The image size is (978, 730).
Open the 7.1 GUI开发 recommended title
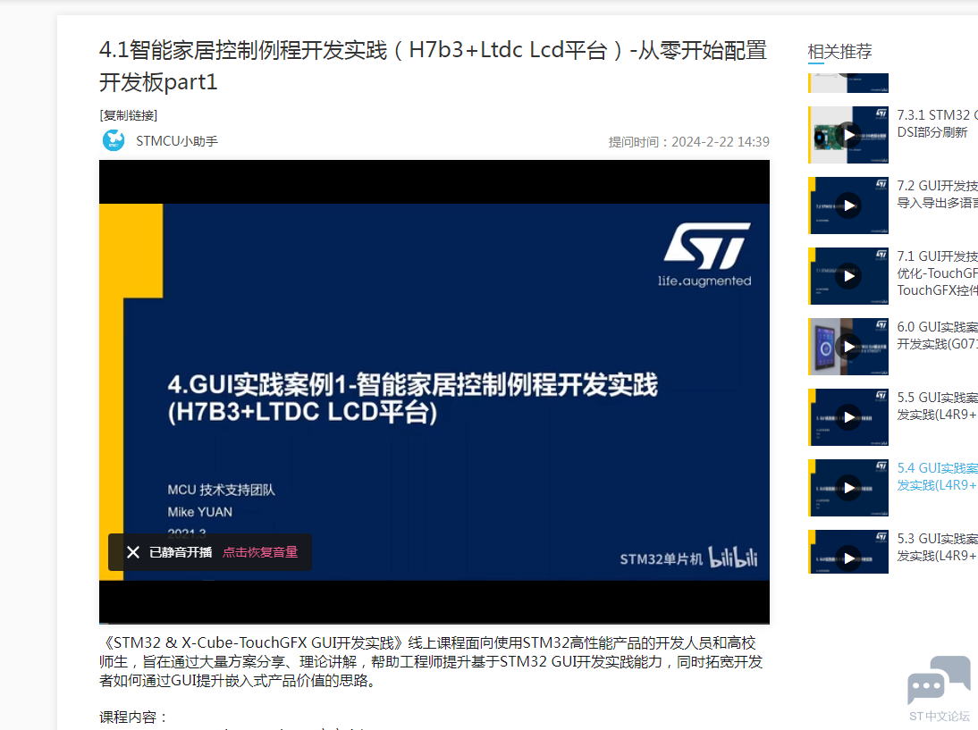[x=938, y=273]
